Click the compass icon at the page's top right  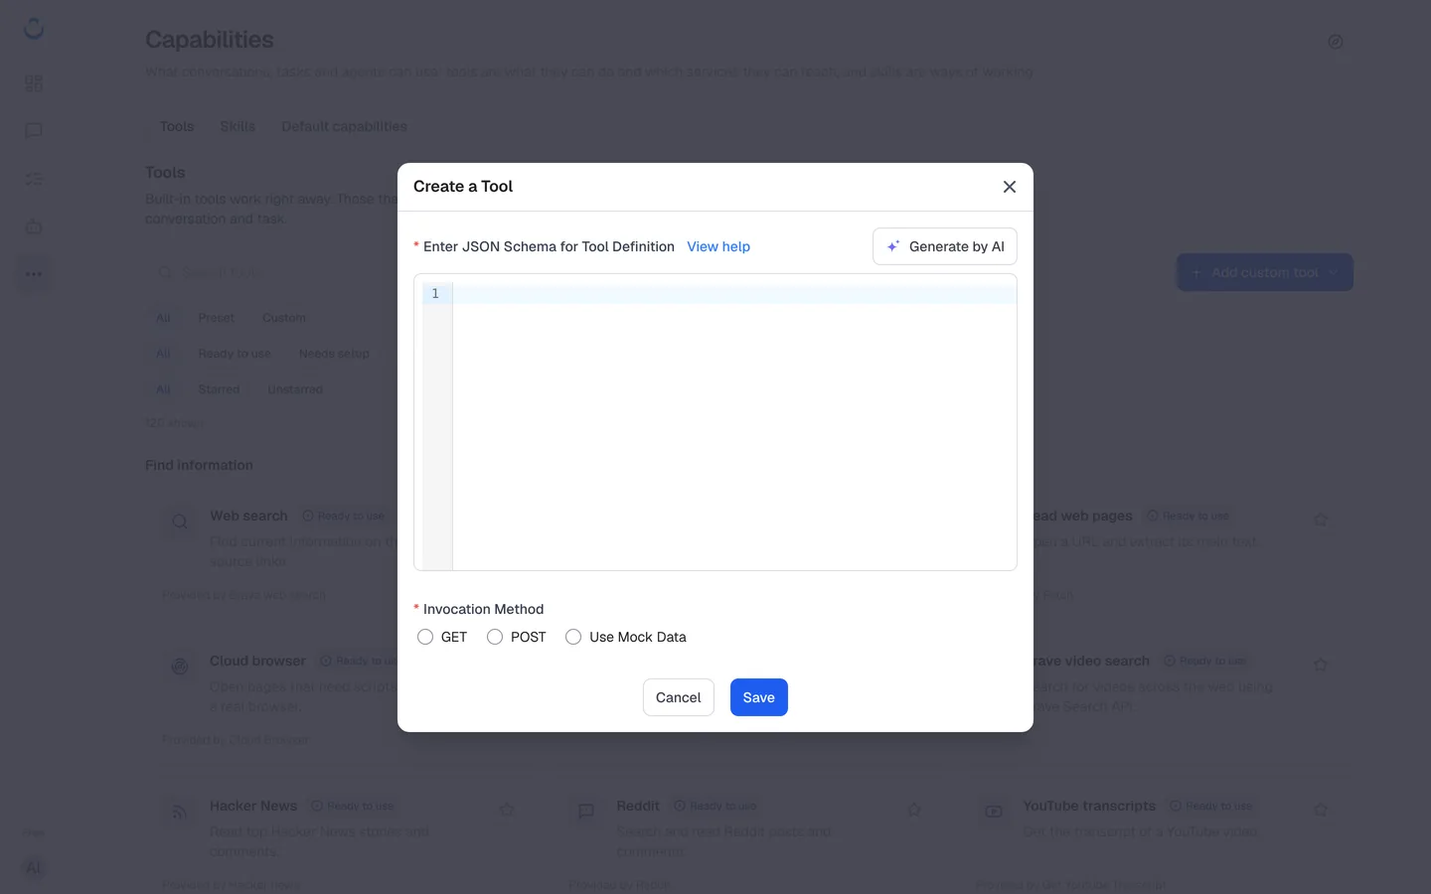tap(1336, 42)
